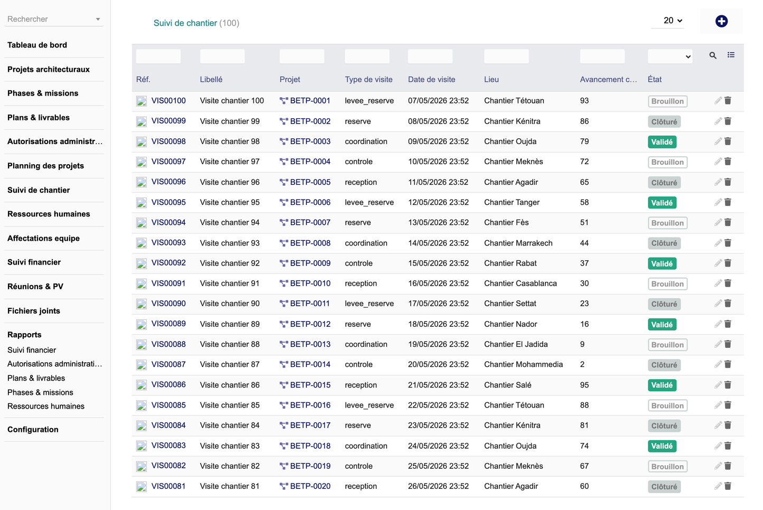Edit visit VIS00093 with pencil icon
The width and height of the screenshot is (763, 510).
pos(718,243)
